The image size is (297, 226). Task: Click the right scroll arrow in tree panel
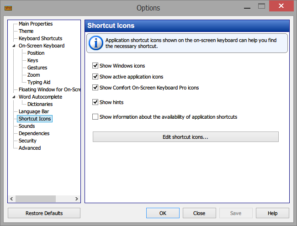[x=76, y=199]
